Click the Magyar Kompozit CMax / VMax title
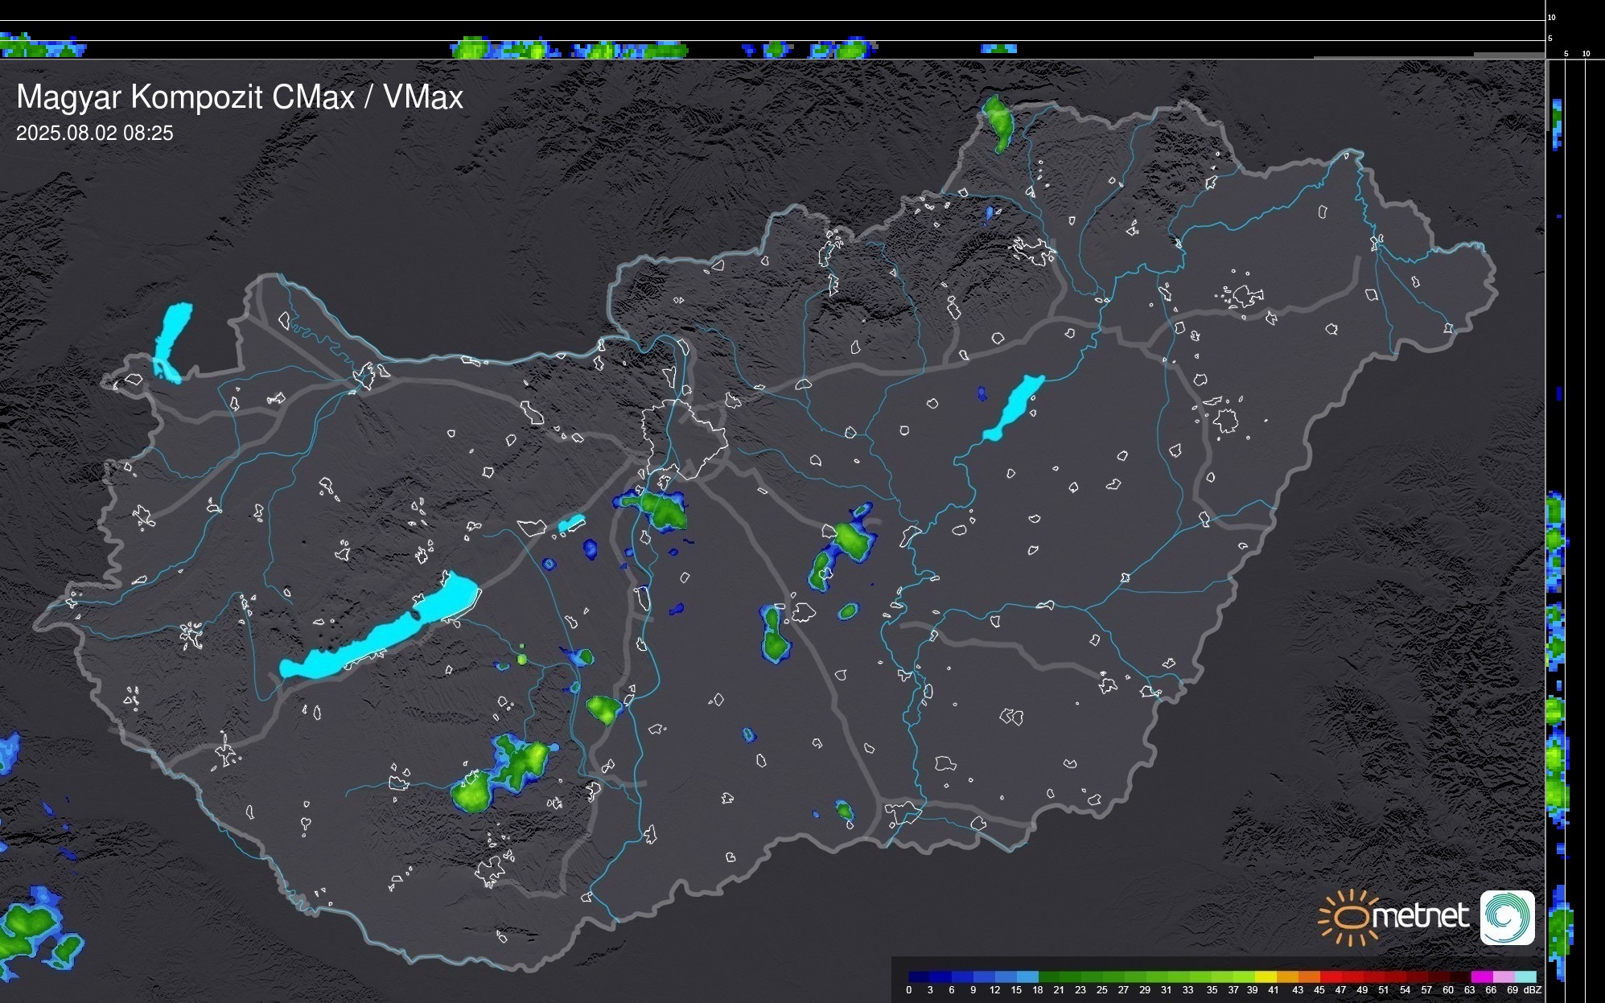This screenshot has height=1003, width=1605. tap(240, 97)
